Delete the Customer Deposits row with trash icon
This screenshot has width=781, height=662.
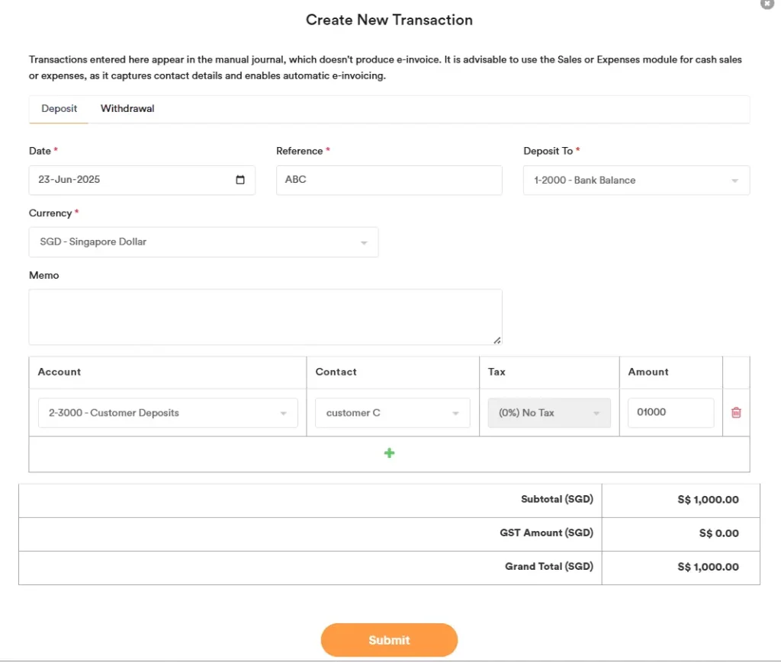click(736, 413)
